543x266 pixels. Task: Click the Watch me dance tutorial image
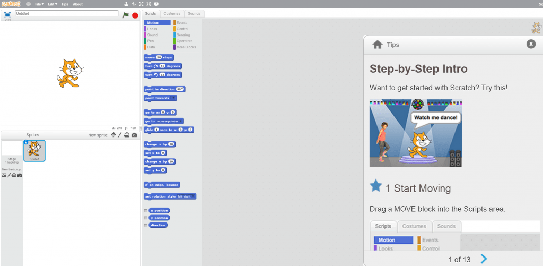416,133
